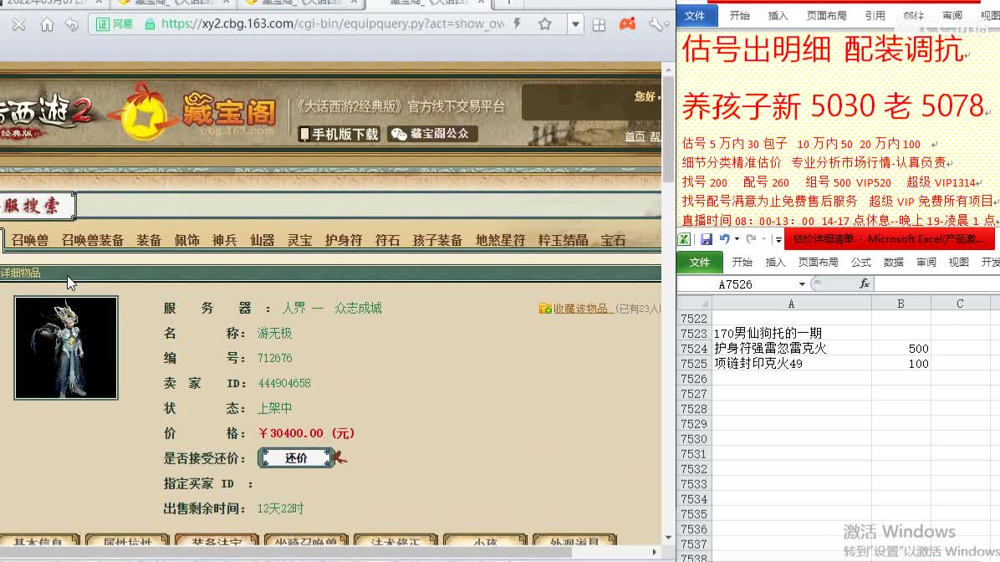Click the browser address bar URL
This screenshot has width=1000, height=562.
[332, 24]
